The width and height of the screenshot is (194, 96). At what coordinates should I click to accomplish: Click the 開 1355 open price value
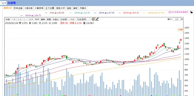click(23, 23)
